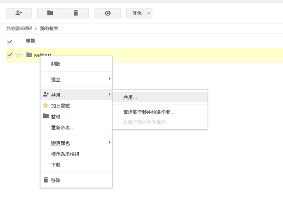
Task: Click the trash delete icon in toolbar
Action: 75,13
